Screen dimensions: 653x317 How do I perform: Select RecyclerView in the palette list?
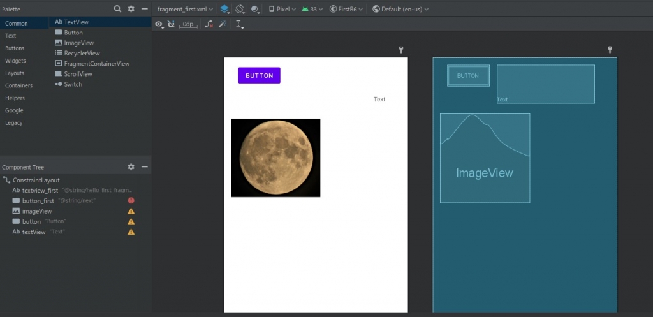pyautogui.click(x=82, y=53)
